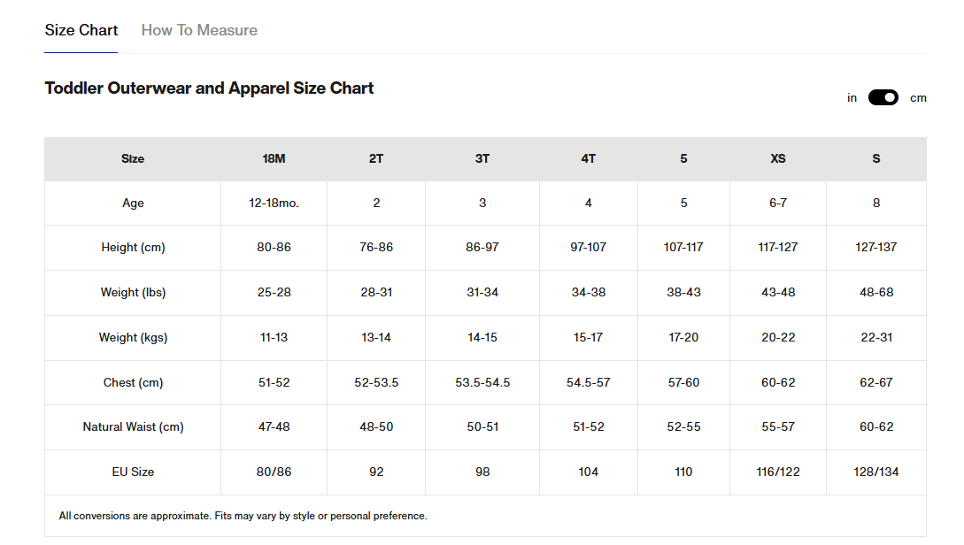Image resolution: width=964 pixels, height=545 pixels.
Task: Select the 4T size column header
Action: pos(589,159)
